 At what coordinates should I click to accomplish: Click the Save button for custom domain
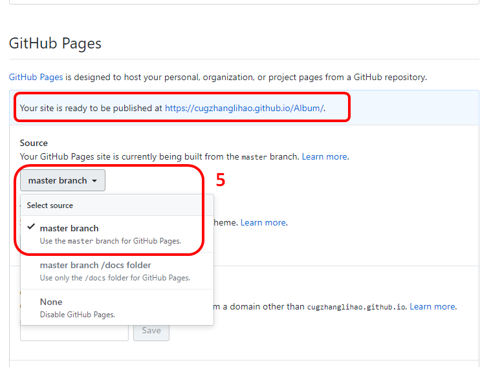[x=151, y=331]
